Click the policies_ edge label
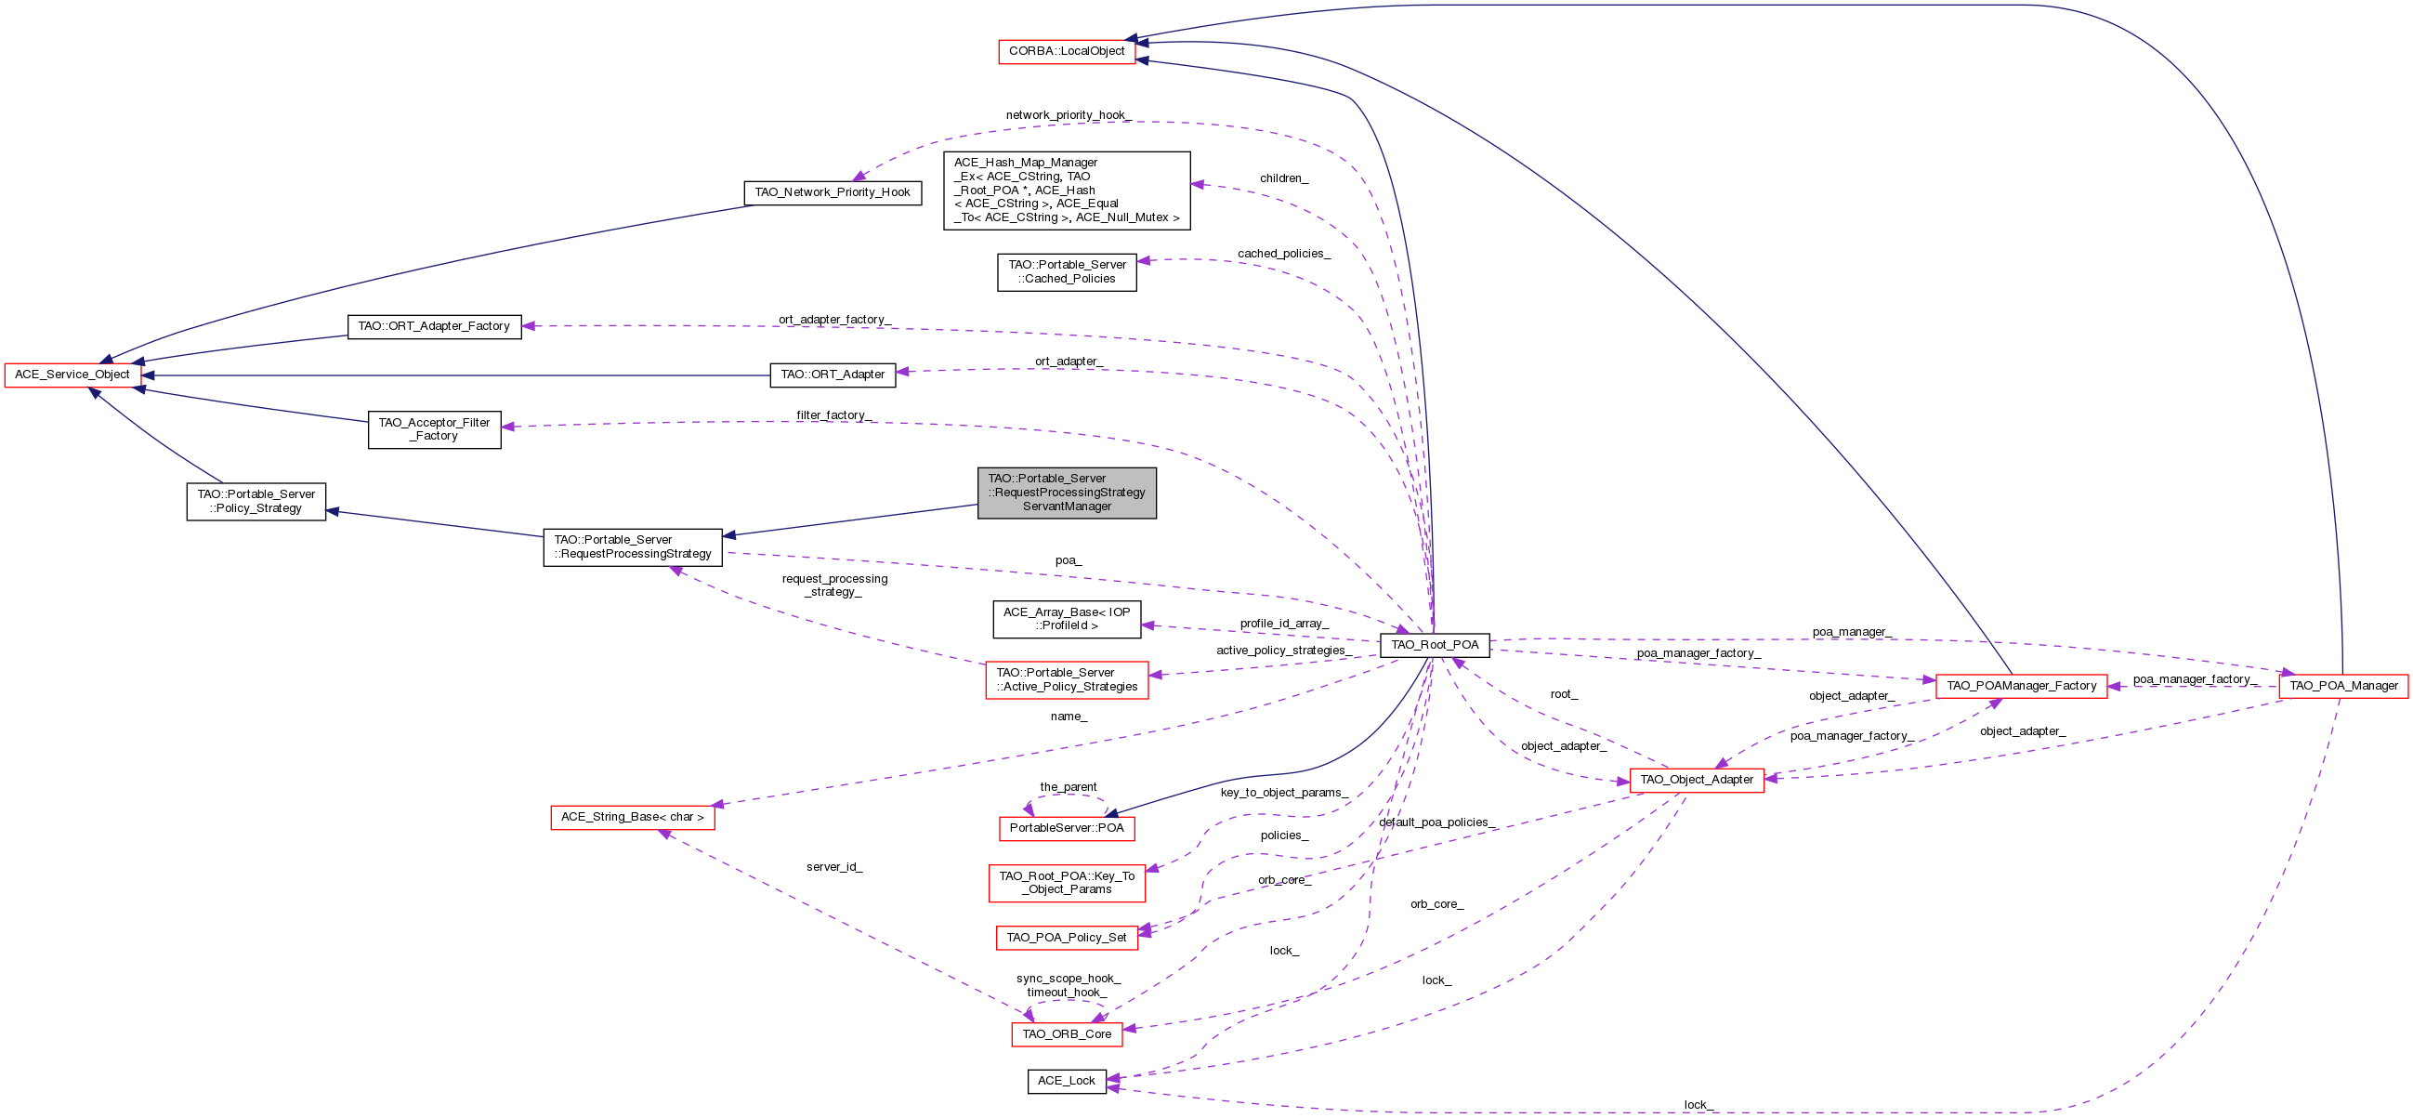This screenshot has width=2413, height=1118. coord(1283,835)
